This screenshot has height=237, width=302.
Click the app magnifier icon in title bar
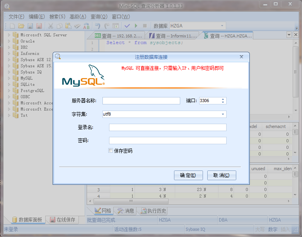(7, 6)
